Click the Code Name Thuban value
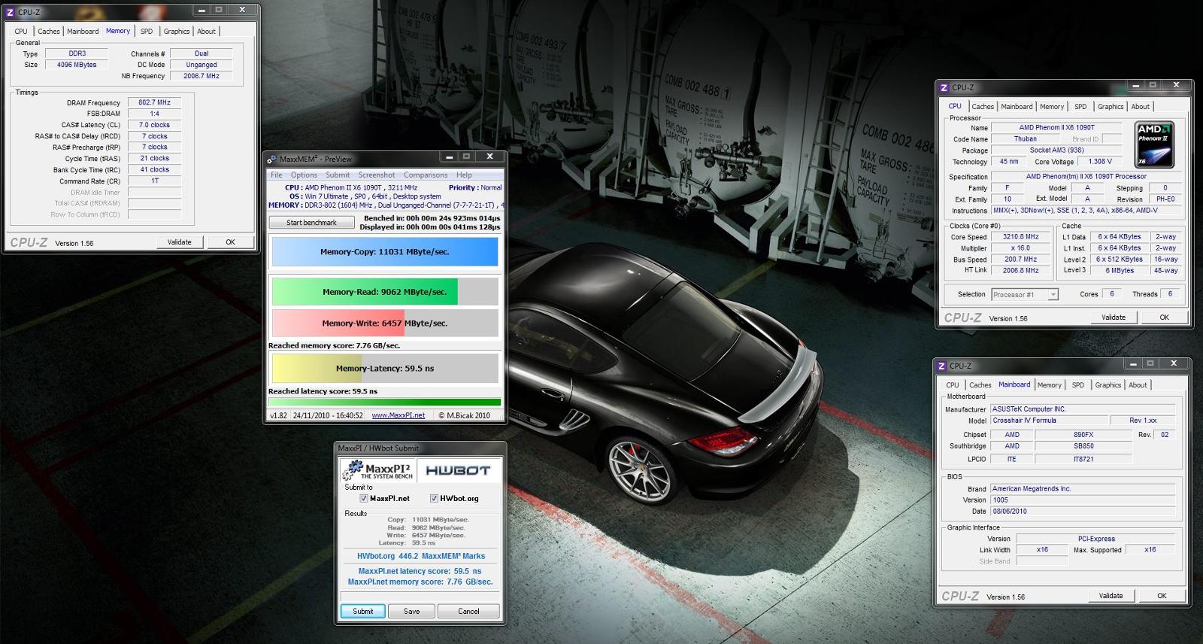 1026,138
